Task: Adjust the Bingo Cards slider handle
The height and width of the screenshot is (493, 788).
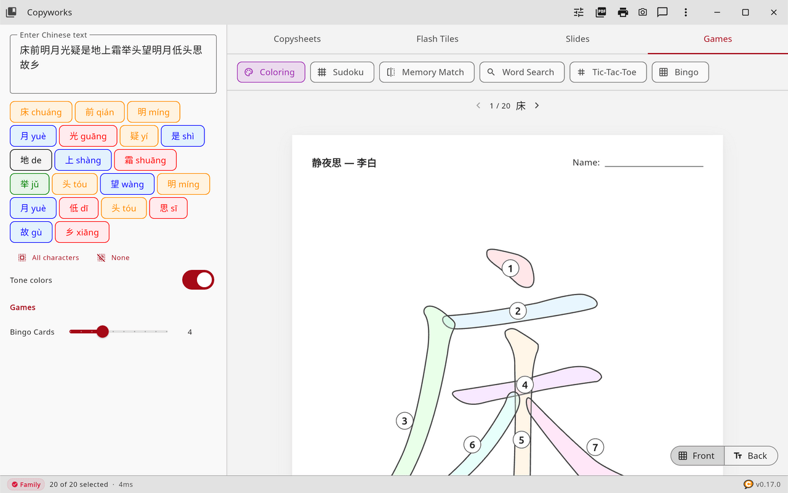Action: (103, 332)
